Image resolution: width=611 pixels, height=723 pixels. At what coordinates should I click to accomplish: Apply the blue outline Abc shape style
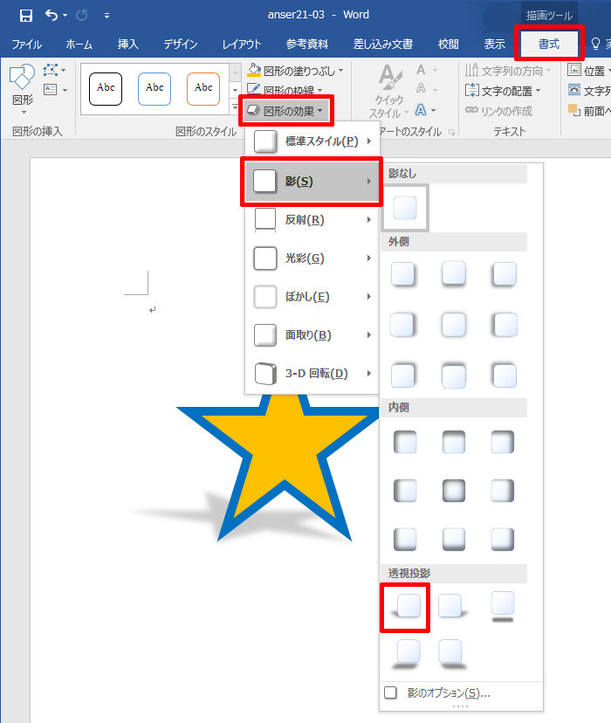pos(154,88)
